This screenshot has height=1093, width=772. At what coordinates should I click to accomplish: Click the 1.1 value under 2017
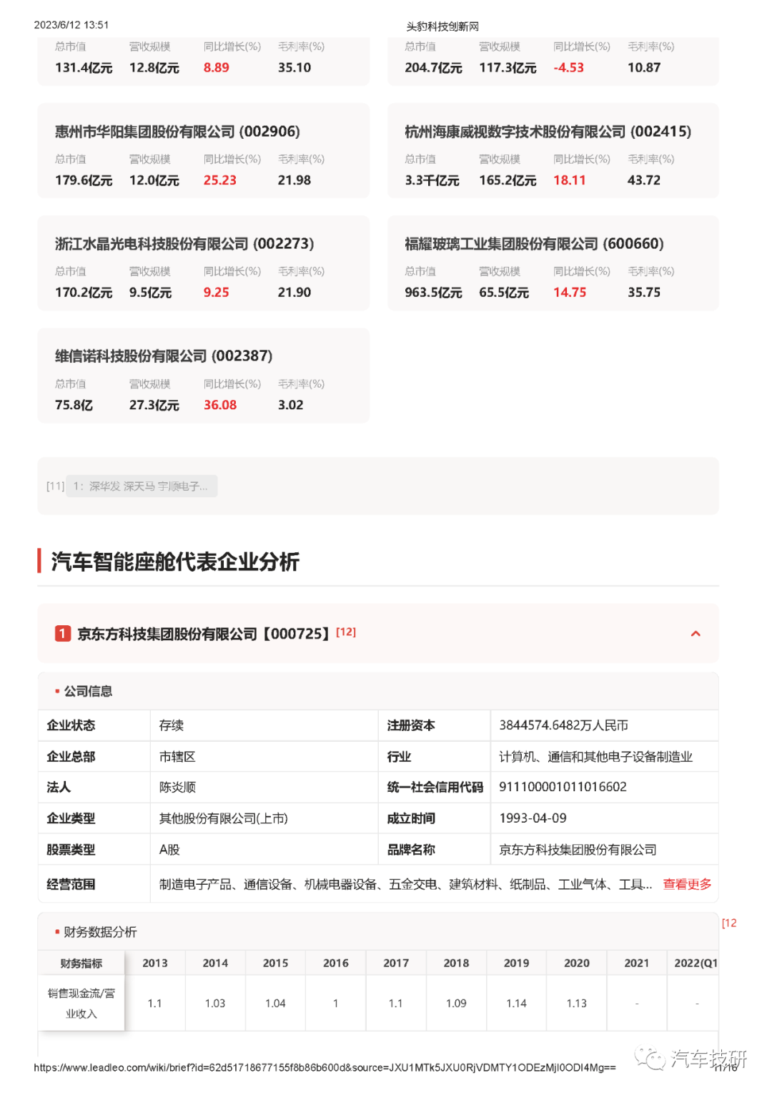coord(395,1004)
